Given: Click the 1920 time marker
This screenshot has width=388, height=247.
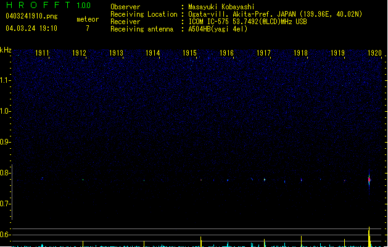Looking at the screenshot, I should point(374,54).
